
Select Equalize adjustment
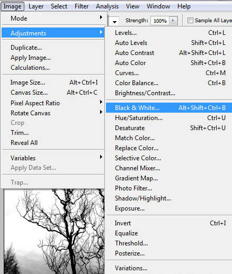click(169, 233)
